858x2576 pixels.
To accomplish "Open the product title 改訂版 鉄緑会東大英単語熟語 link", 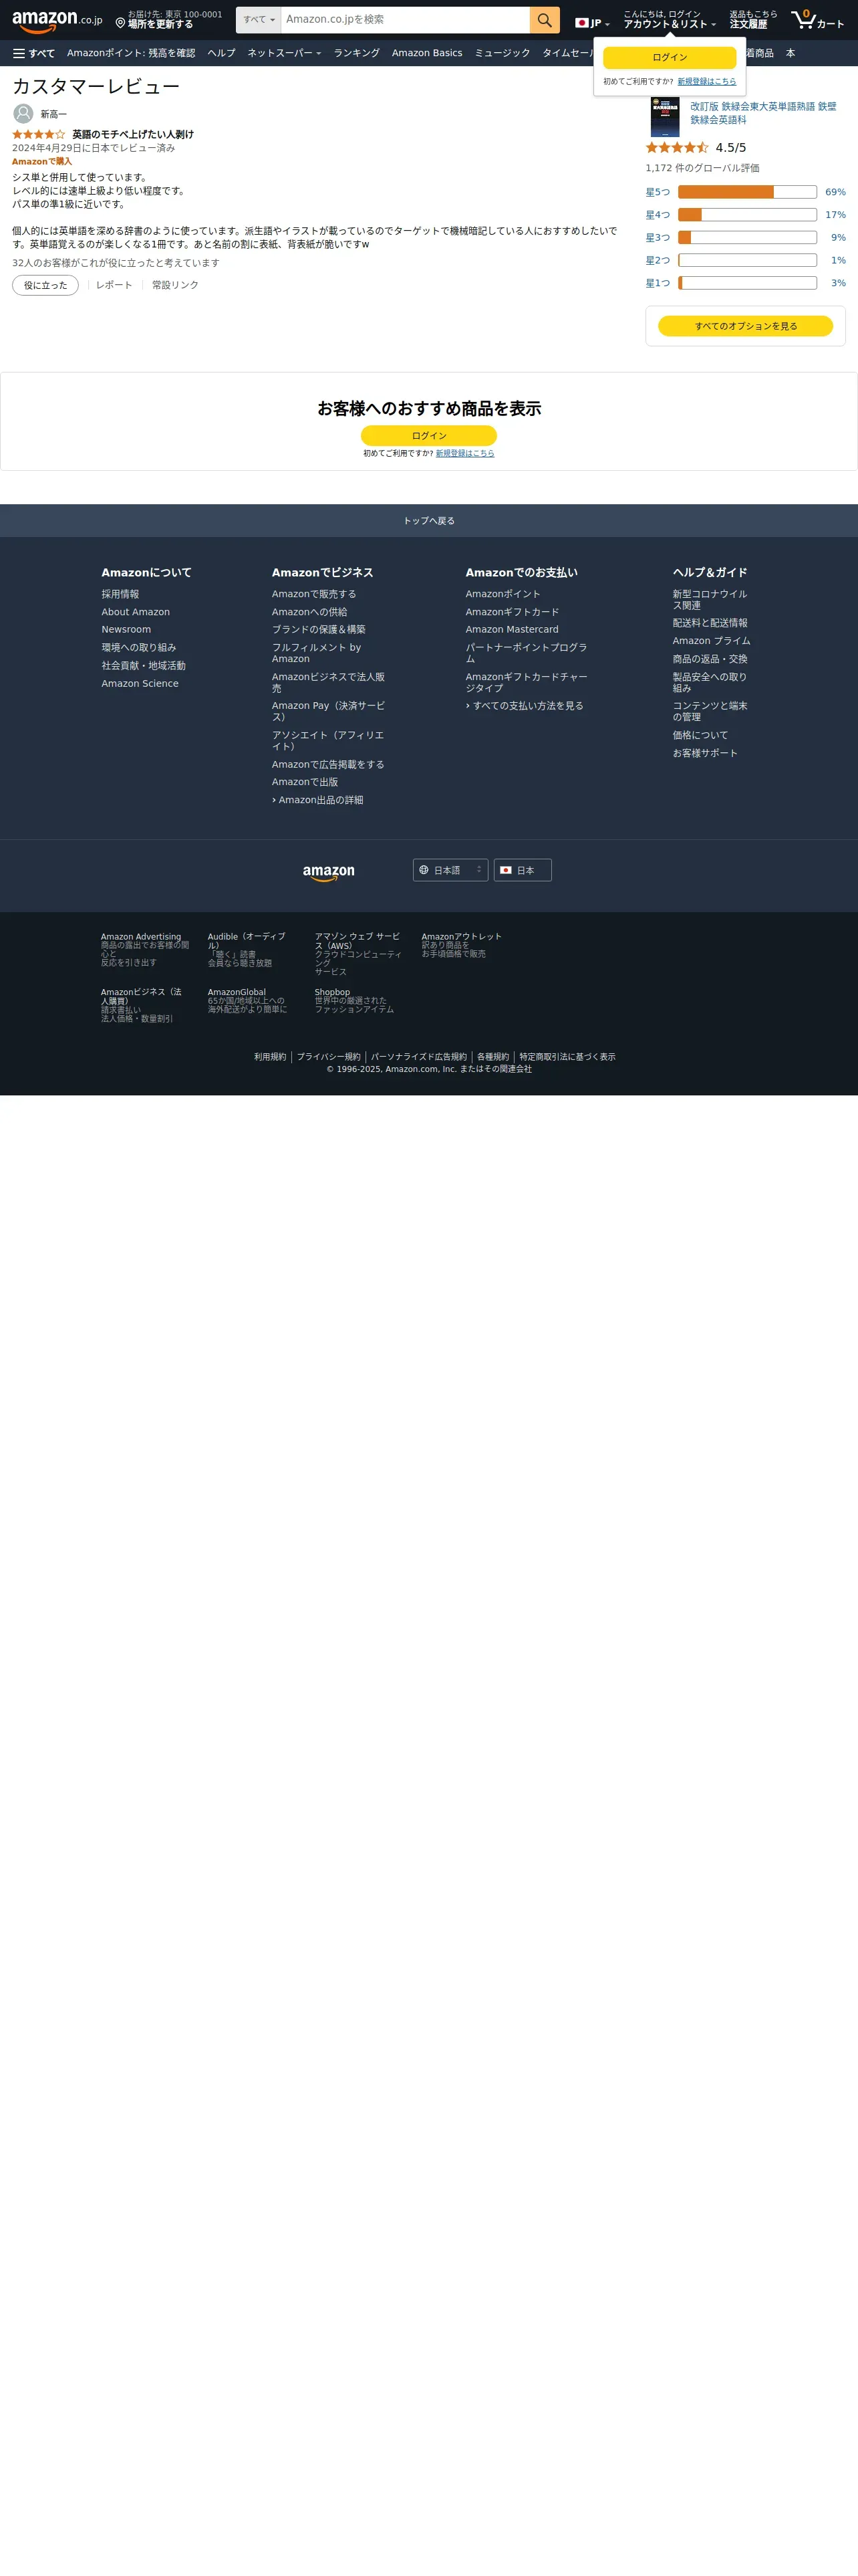I will (763, 113).
